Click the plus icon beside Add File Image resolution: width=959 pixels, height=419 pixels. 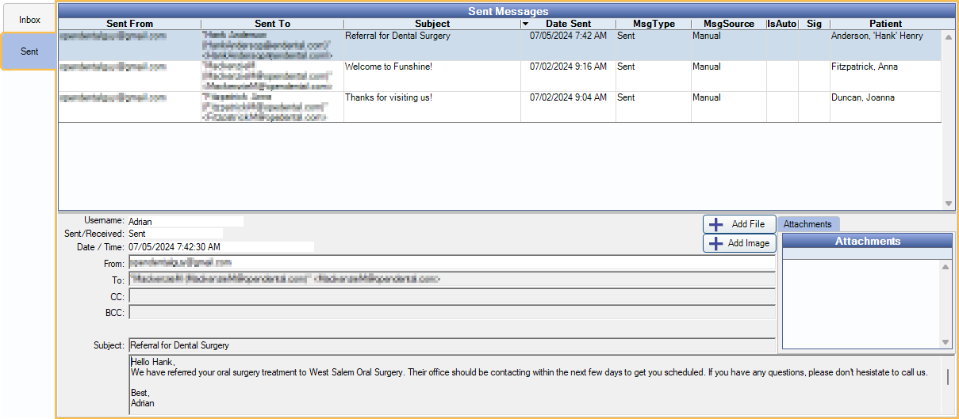pos(715,224)
